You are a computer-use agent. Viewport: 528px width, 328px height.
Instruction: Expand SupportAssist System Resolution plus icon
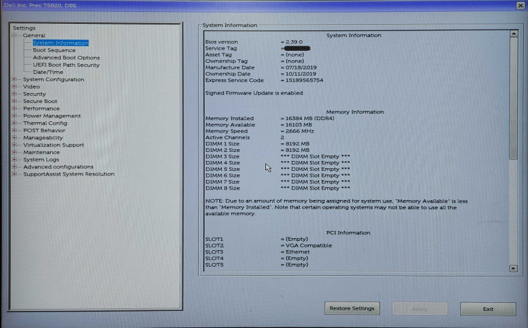tap(15, 174)
